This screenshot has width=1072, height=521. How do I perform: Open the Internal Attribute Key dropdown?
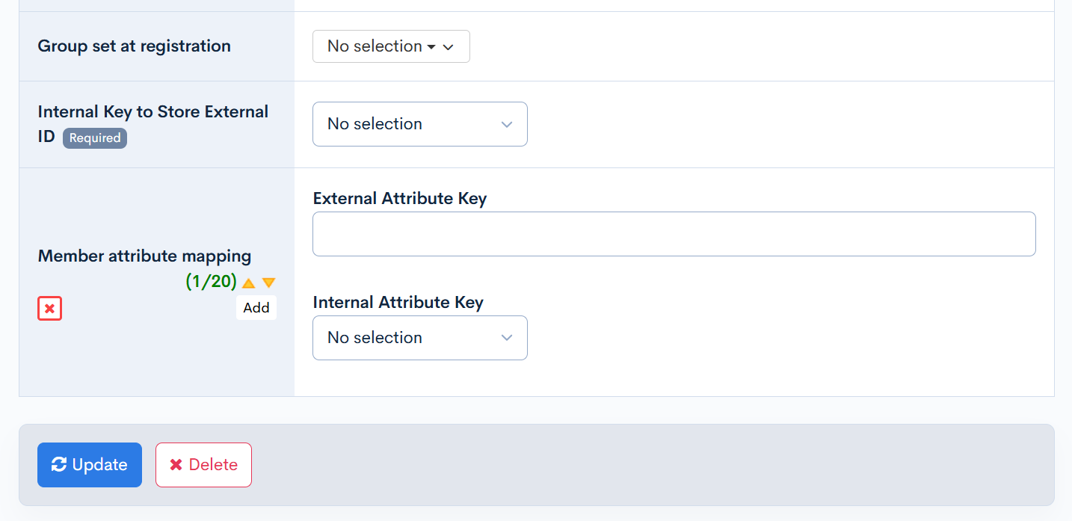(x=419, y=338)
